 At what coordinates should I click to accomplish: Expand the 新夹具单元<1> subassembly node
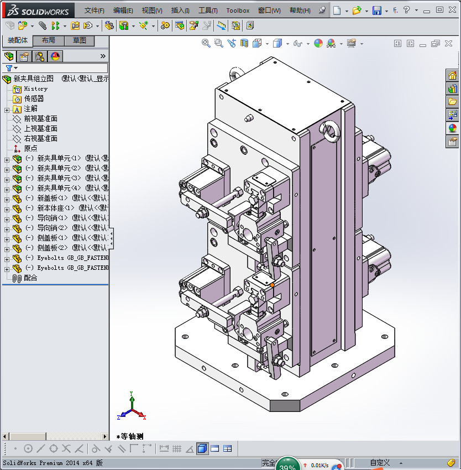(x=7, y=159)
